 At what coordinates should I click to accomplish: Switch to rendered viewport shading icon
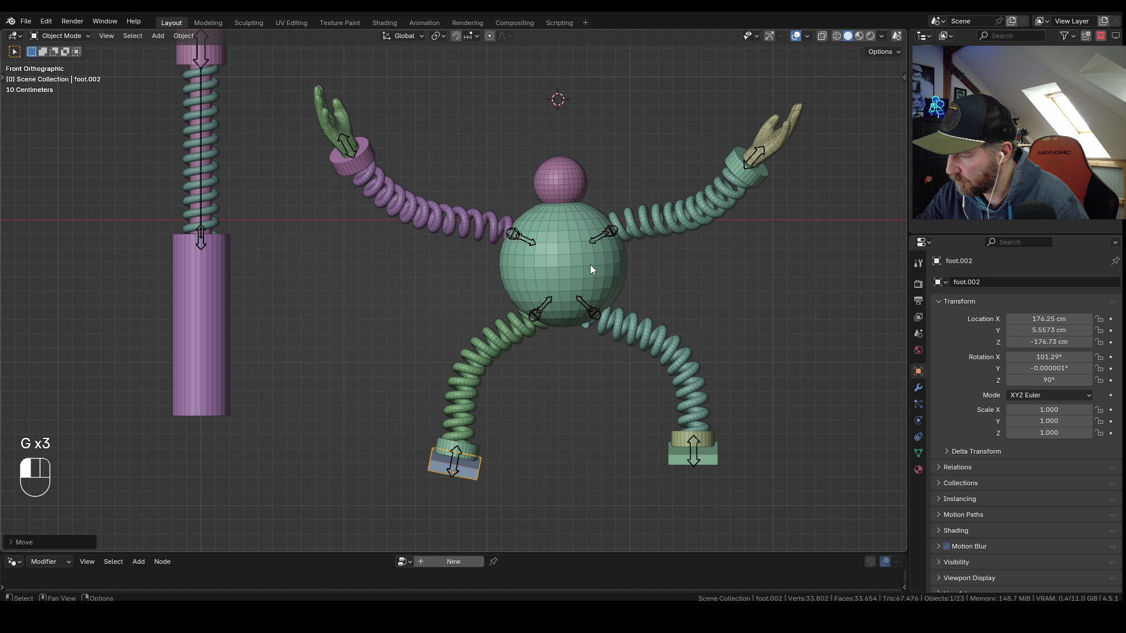[x=870, y=36]
